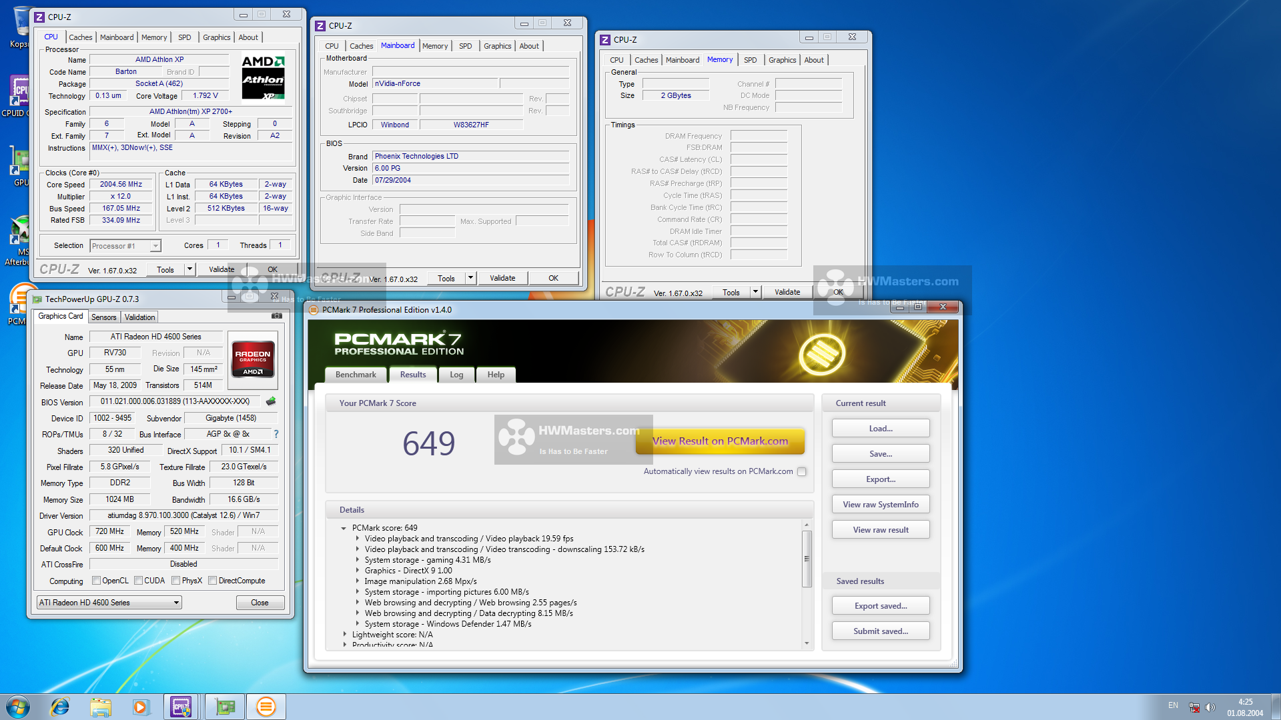Image resolution: width=1281 pixels, height=720 pixels.
Task: Open the Validation tab in GPU-Z
Action: [x=139, y=317]
